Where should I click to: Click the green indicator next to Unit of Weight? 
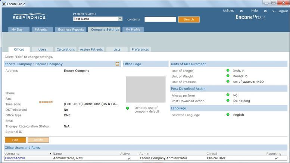(x=228, y=76)
